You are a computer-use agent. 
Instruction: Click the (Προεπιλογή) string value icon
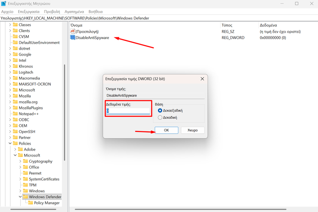coord(73,31)
